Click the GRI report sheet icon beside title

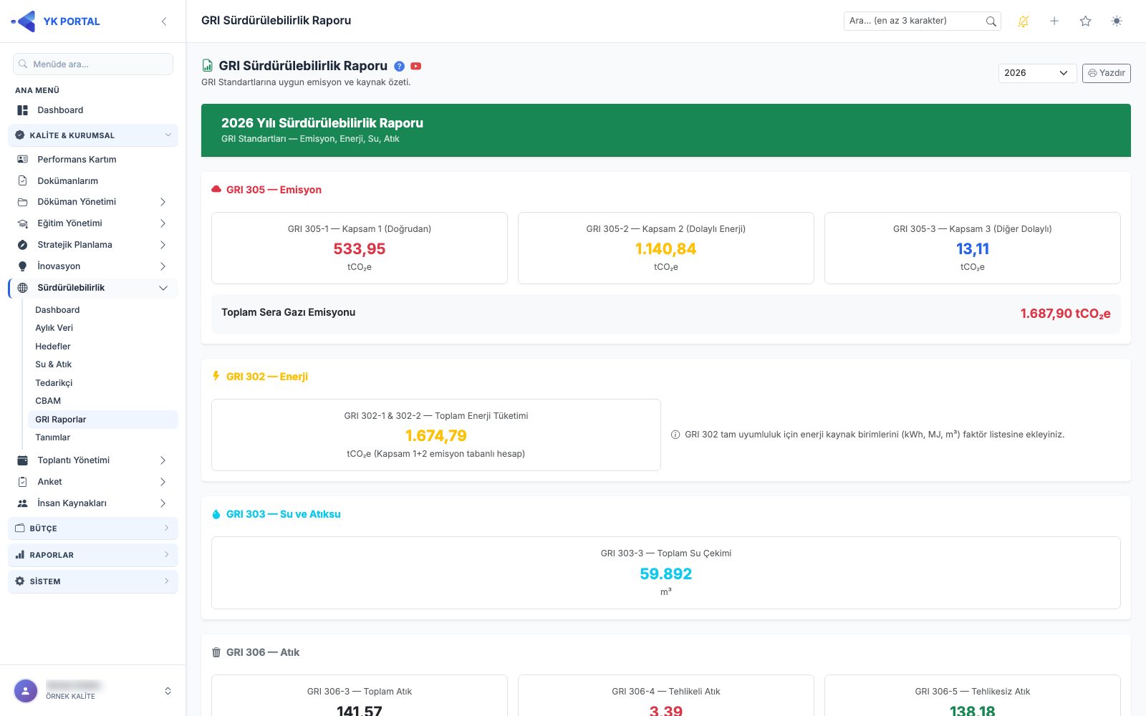coord(208,66)
